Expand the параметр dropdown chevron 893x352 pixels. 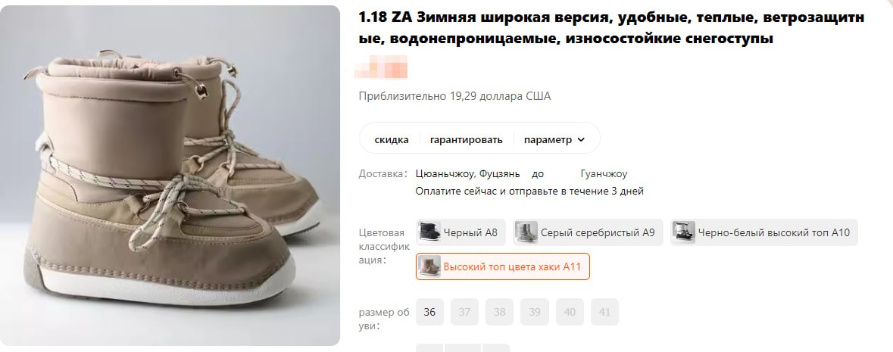[581, 140]
